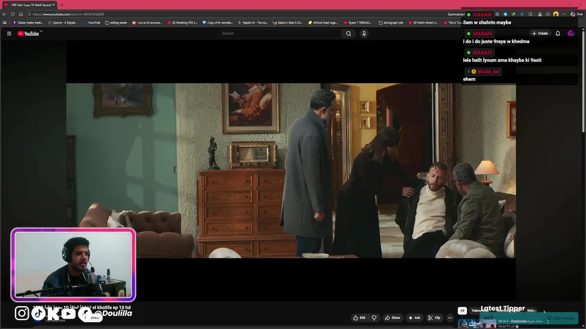Select the Telenovelas filter chip

pyautogui.click(x=479, y=311)
